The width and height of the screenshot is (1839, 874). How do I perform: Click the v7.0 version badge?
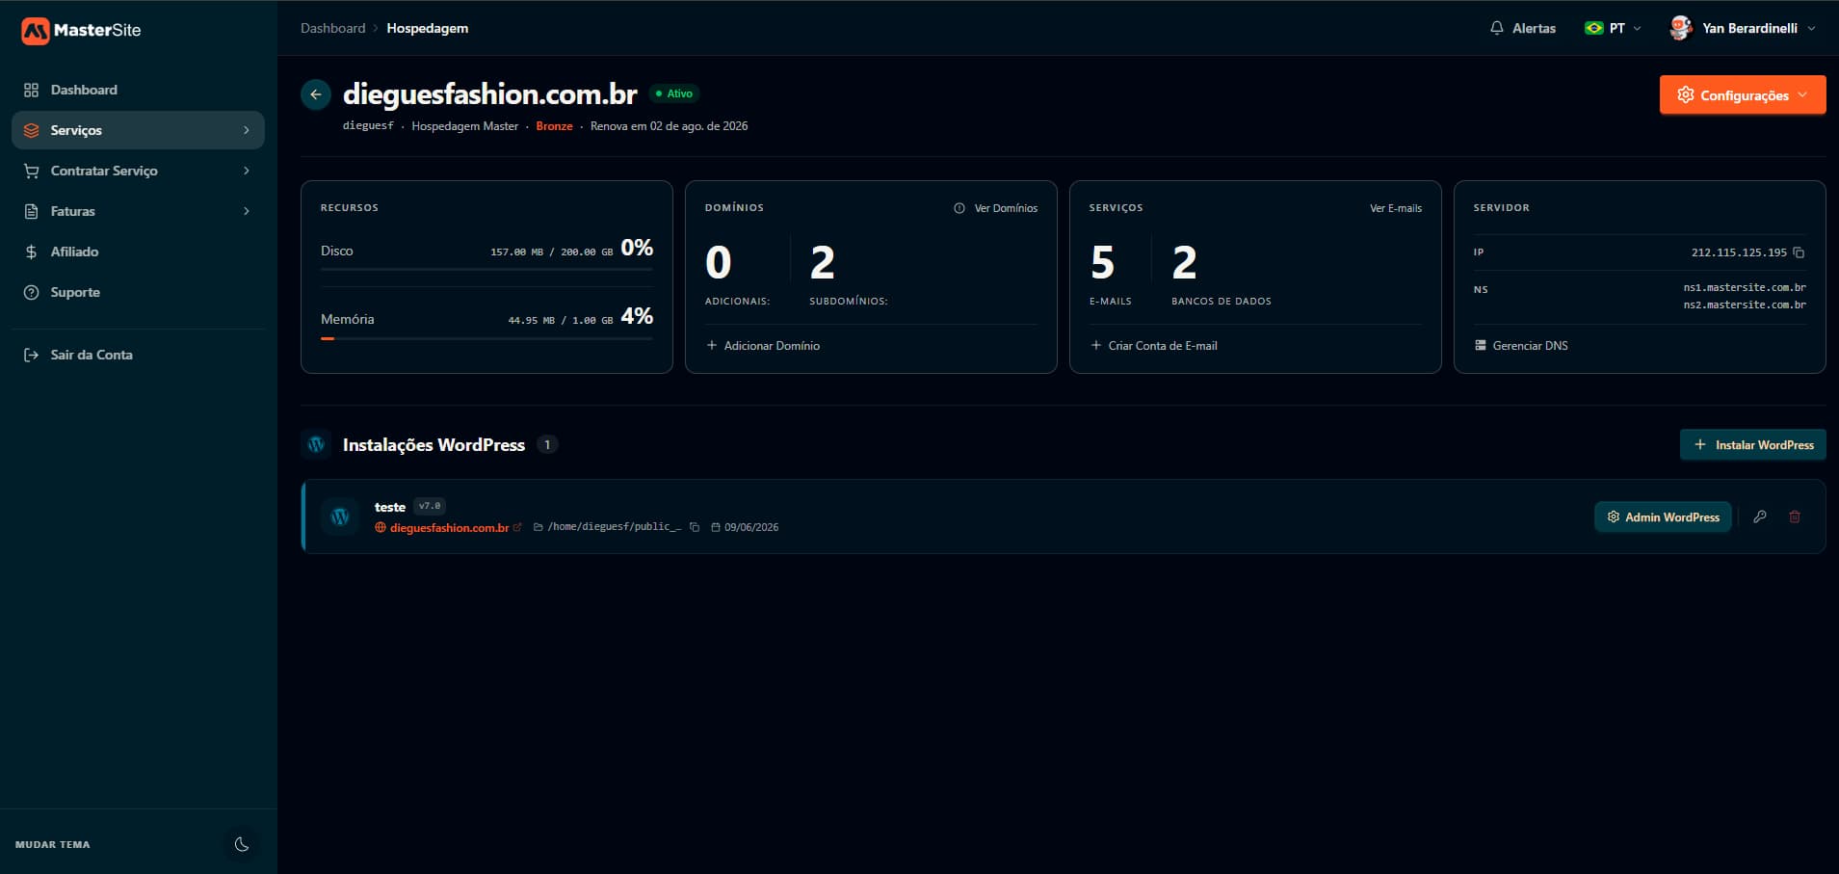(x=430, y=506)
